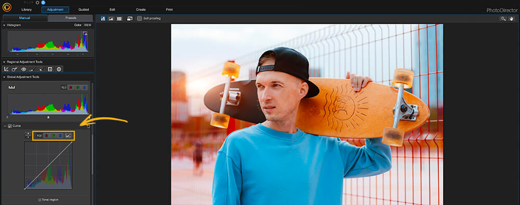Select the adjustment selection brush tool
This screenshot has width=520, height=205.
(x=42, y=69)
